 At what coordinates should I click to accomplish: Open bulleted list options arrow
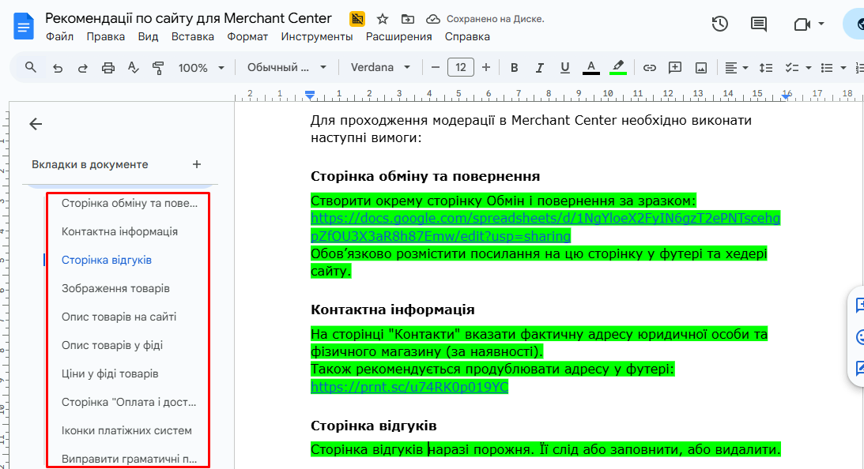[x=843, y=68]
